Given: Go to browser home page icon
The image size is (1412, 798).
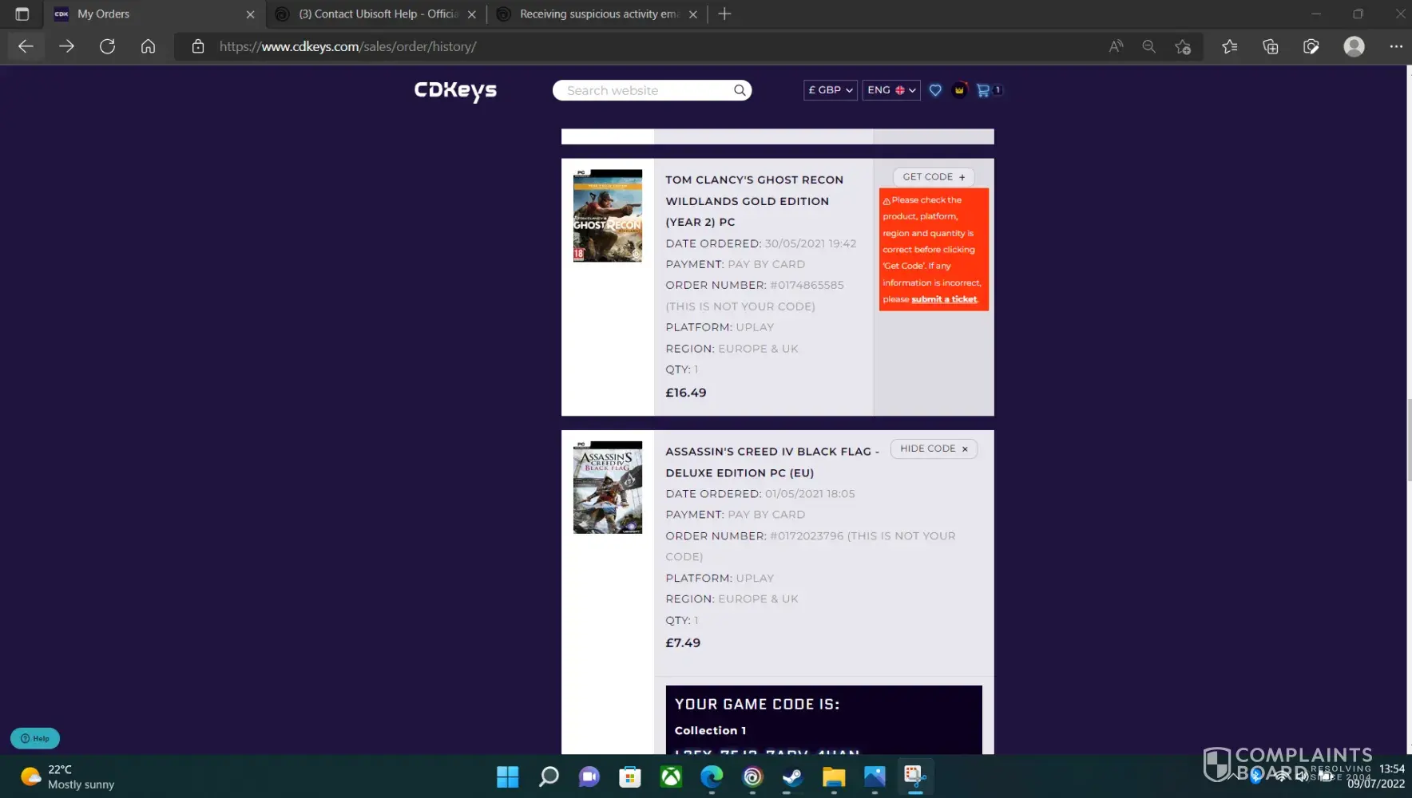Looking at the screenshot, I should click(x=148, y=46).
